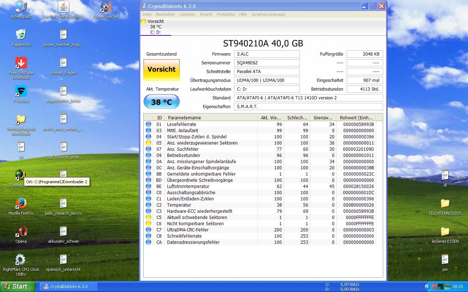
Task: Open the Optionen menu
Action: (x=187, y=14)
